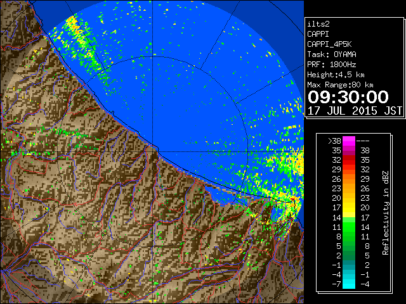406x304 pixels.
Task: Click the cyan -7 to -4 dBZ swatch
Action: click(349, 284)
